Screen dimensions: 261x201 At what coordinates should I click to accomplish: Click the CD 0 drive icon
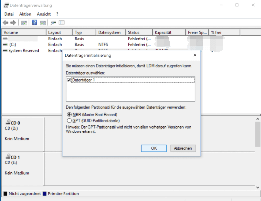point(8,123)
